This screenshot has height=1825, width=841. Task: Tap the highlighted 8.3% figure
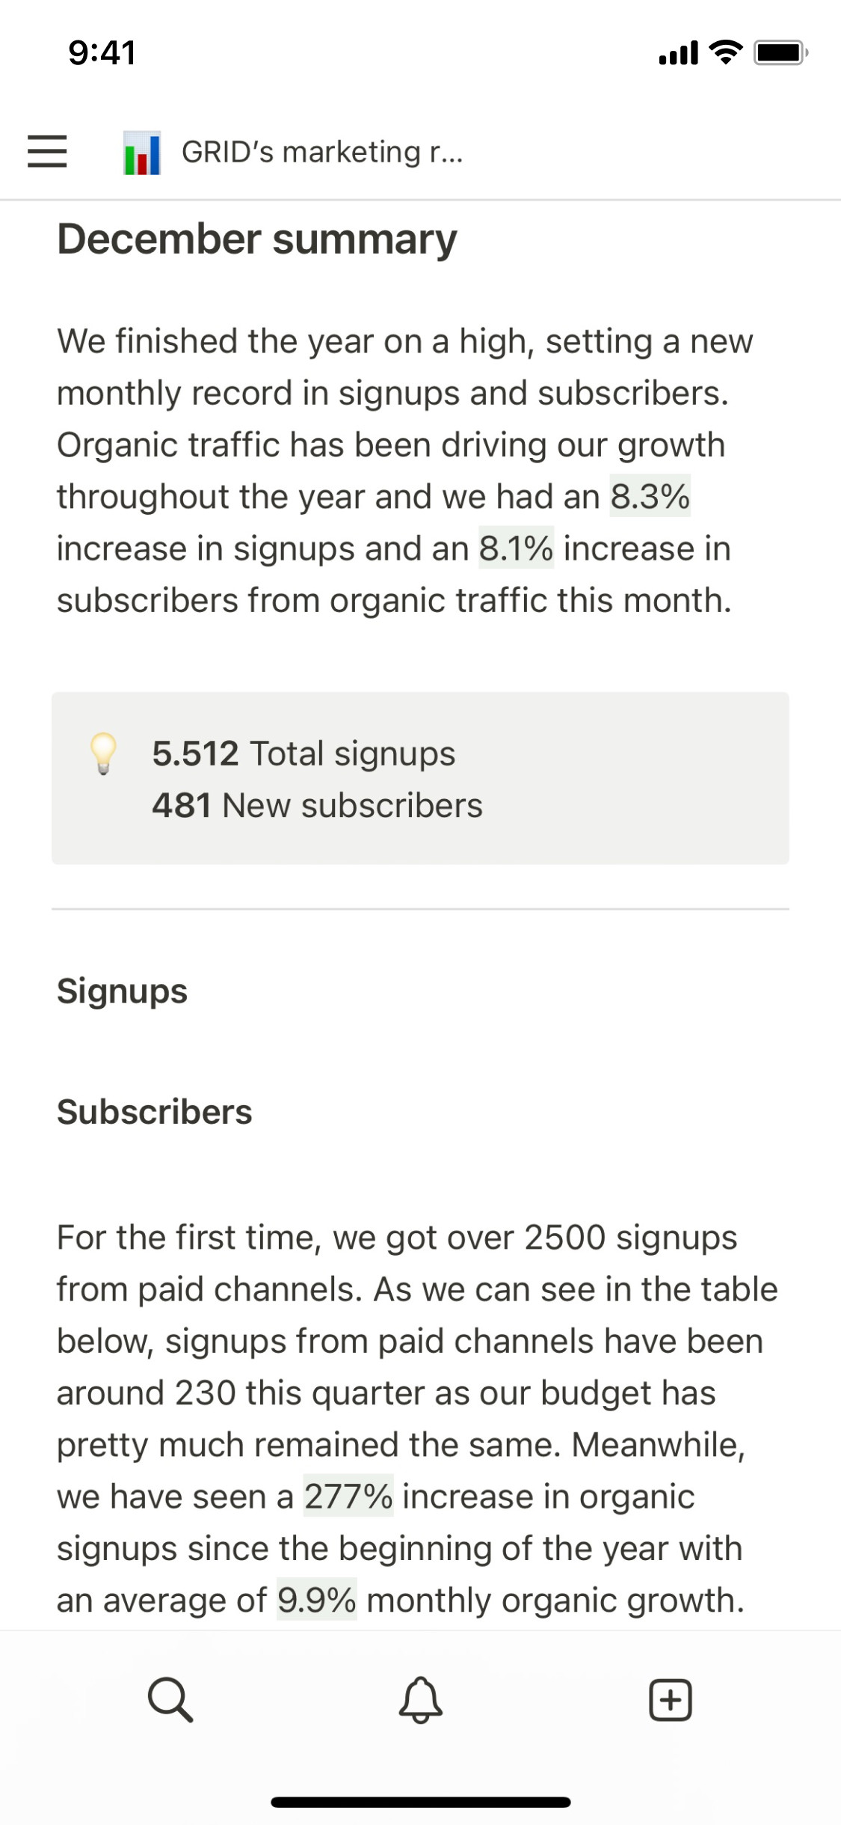tap(650, 497)
